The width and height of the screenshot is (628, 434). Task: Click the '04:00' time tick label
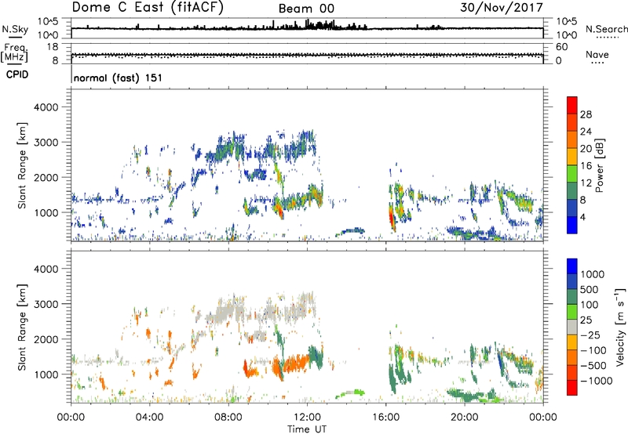pyautogui.click(x=150, y=418)
